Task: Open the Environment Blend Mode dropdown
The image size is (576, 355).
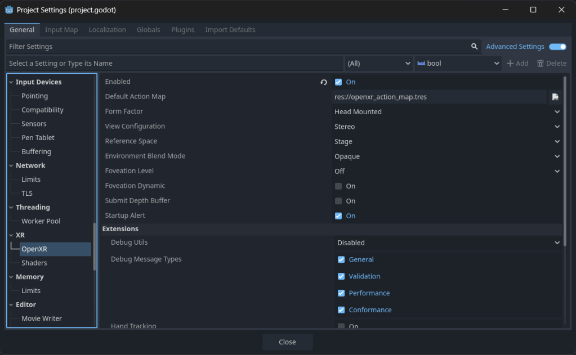Action: click(446, 156)
